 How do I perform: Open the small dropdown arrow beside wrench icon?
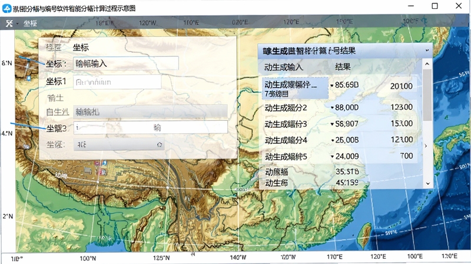17,23
